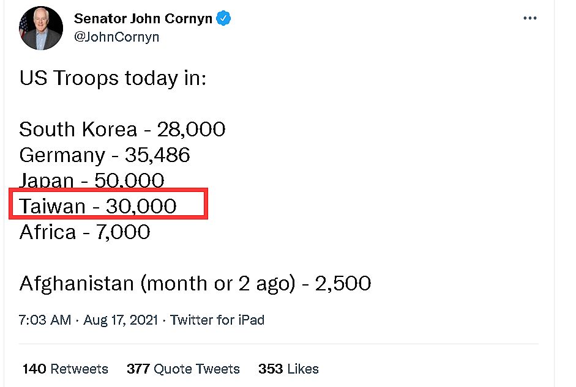View the 140 Retweets list
This screenshot has height=387, width=576.
(65, 369)
